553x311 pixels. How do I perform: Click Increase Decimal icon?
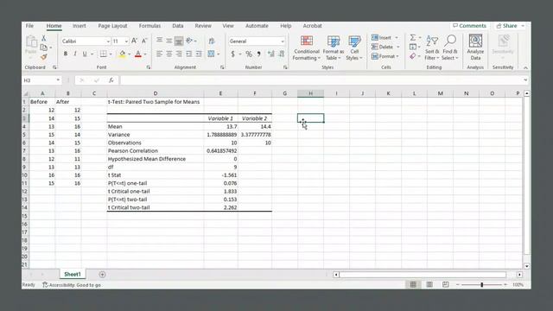click(x=271, y=54)
